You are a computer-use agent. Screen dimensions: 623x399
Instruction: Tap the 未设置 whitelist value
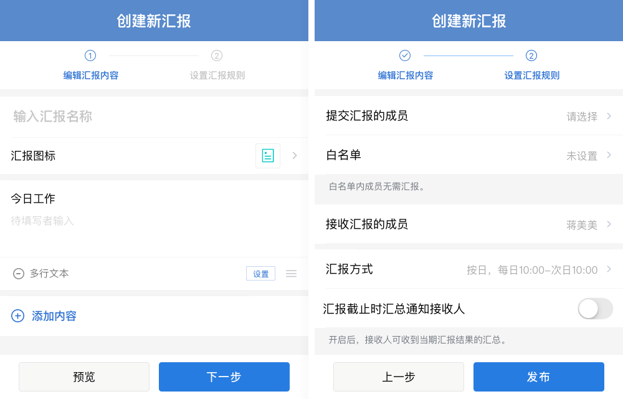(582, 156)
